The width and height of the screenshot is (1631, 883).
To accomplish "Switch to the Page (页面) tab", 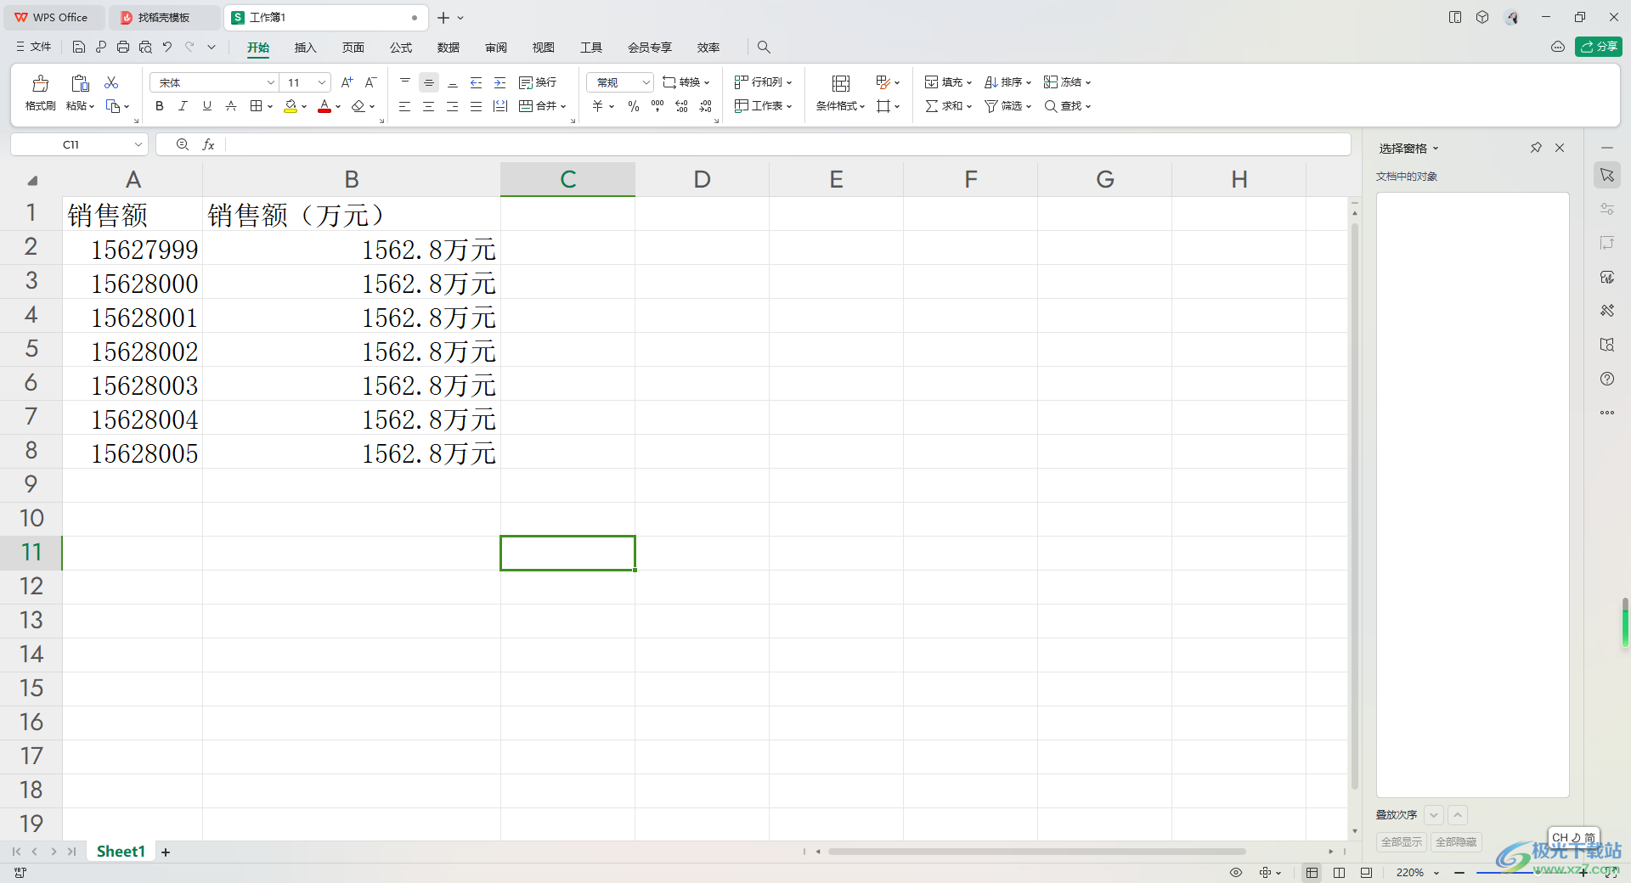I will (353, 48).
